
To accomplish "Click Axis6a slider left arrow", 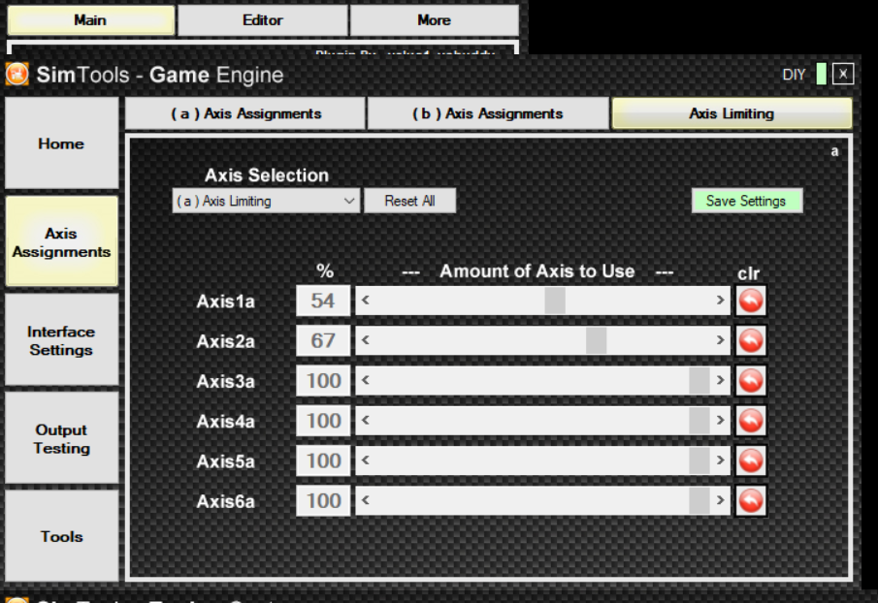I will coord(366,500).
